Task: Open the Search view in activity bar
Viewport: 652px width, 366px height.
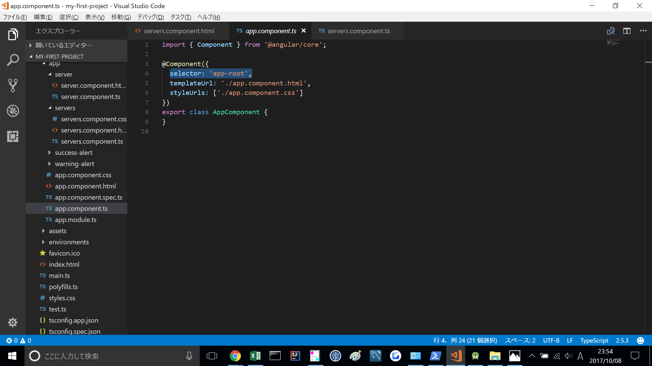Action: [13, 60]
